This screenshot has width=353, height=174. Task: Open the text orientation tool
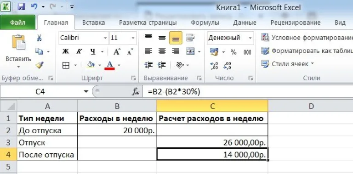click(180, 65)
